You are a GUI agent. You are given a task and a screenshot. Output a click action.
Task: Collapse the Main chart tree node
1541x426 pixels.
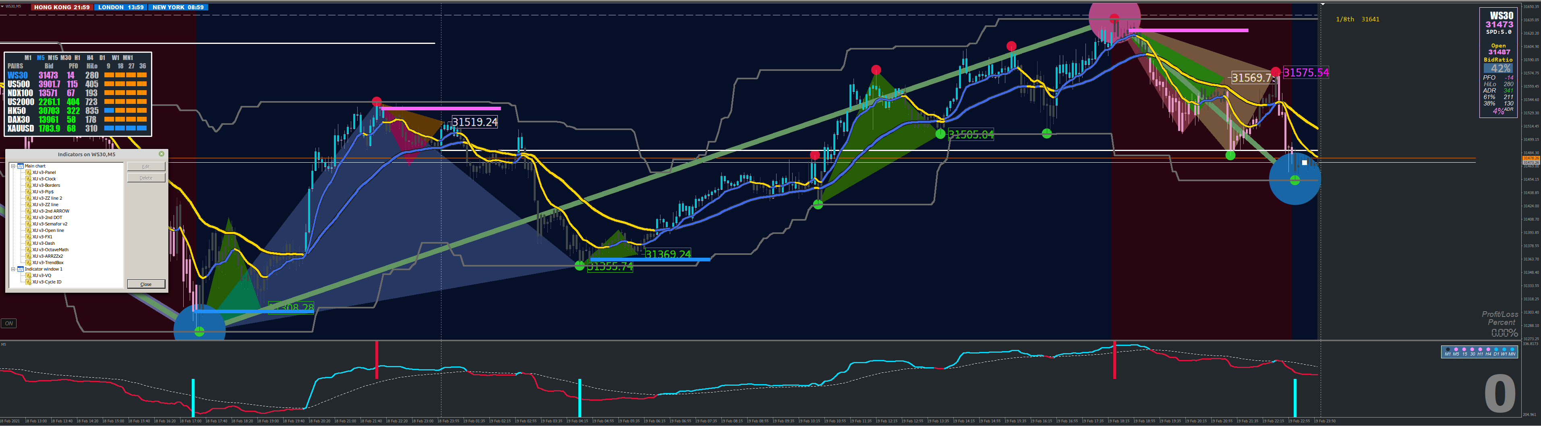(13, 166)
